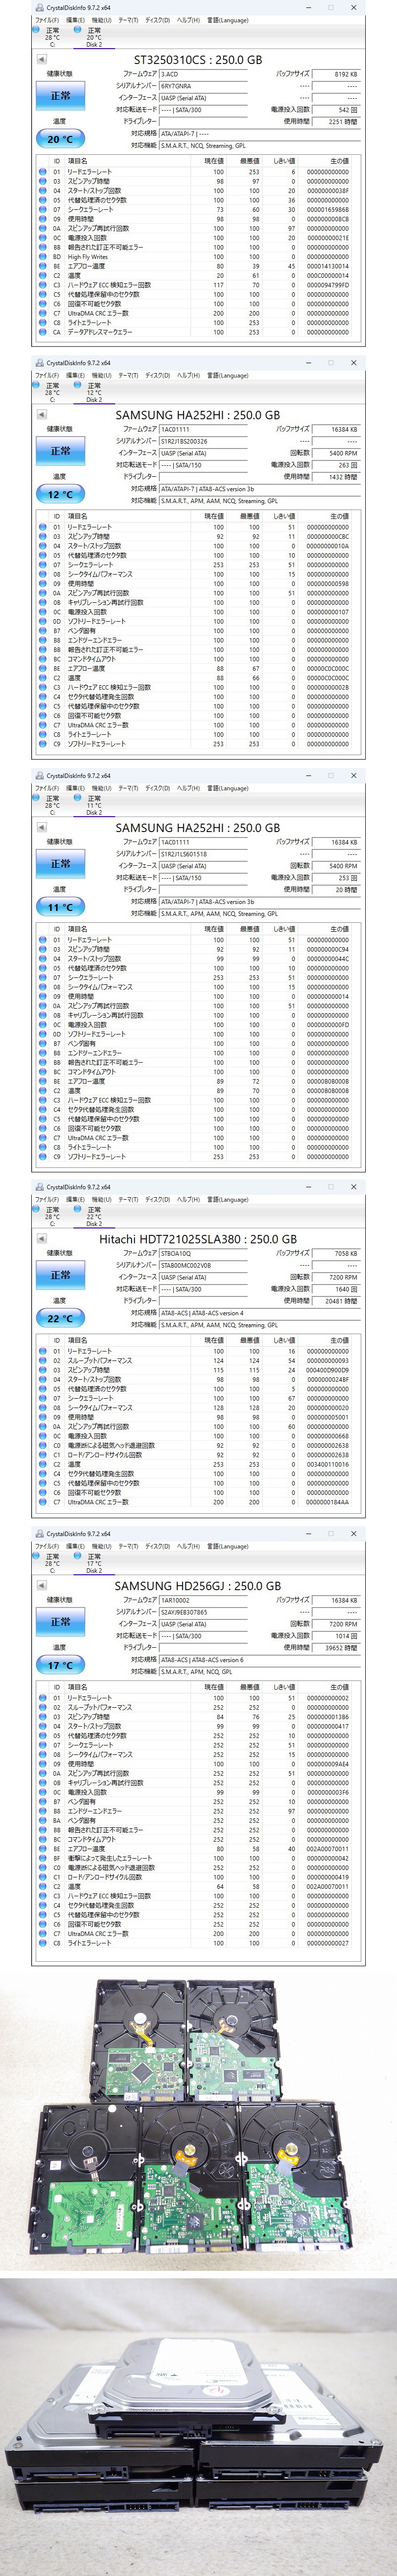397x2576 pixels.
Task: Click 正常 health status button in Hitachi window
Action: (x=61, y=1275)
